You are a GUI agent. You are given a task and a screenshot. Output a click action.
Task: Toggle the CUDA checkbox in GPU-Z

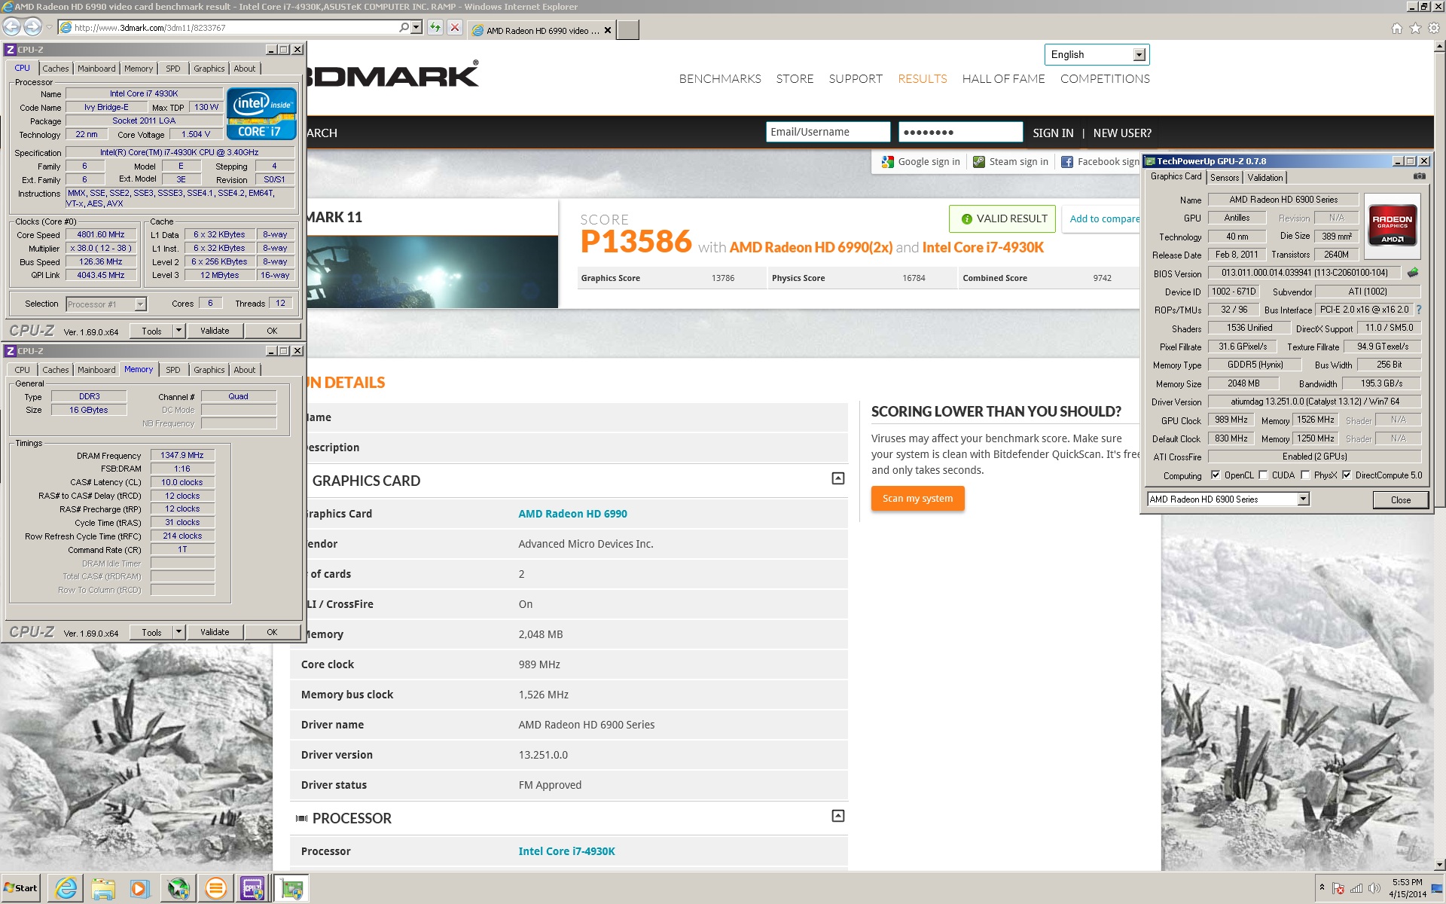click(1263, 475)
